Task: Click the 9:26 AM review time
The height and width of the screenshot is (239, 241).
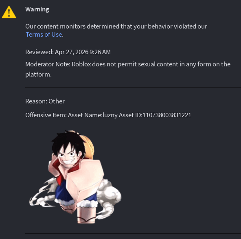Action: click(x=100, y=52)
